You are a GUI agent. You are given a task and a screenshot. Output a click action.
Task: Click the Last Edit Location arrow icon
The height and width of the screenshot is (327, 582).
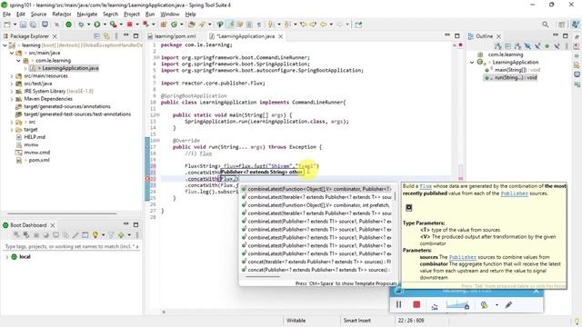pos(304,25)
